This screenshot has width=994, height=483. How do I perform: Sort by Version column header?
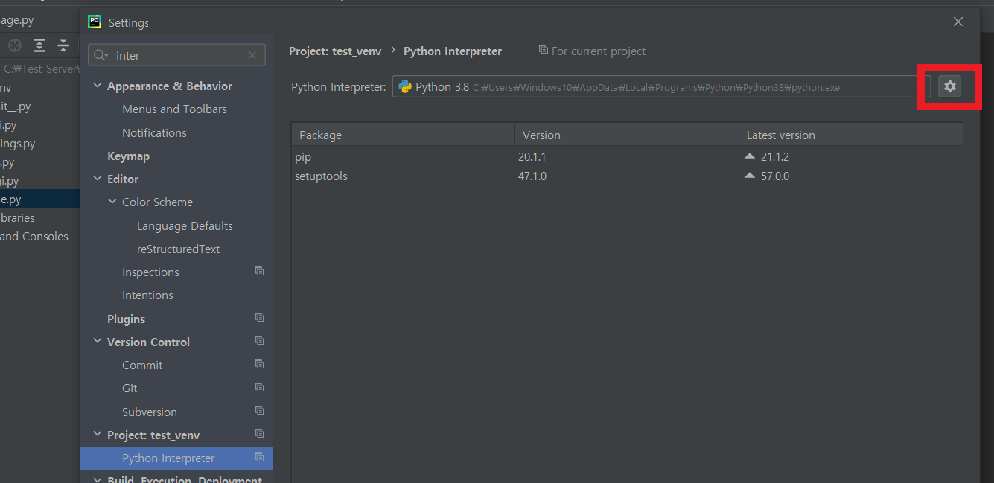click(x=626, y=135)
